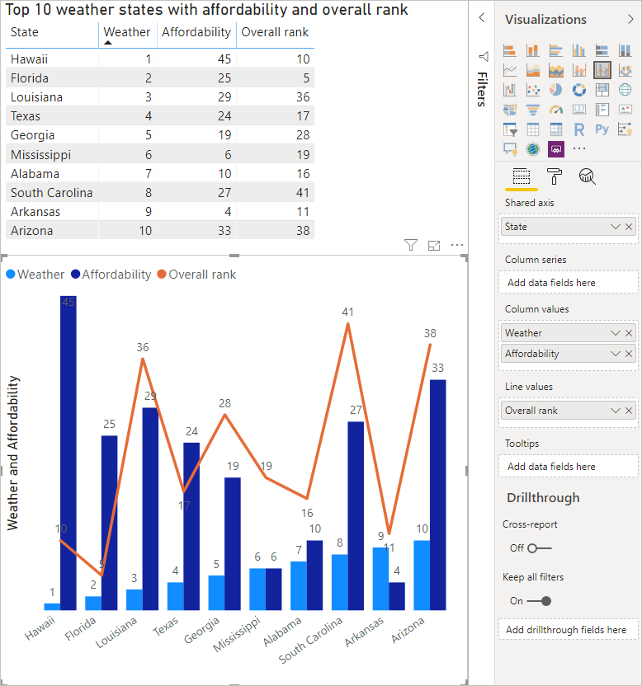
Task: Select the KPI visual
Action: 625,110
